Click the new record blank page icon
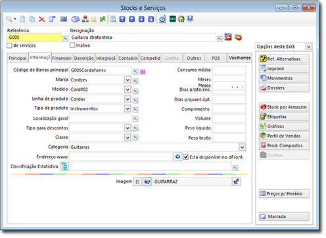This screenshot has height=238, width=326. [22, 19]
